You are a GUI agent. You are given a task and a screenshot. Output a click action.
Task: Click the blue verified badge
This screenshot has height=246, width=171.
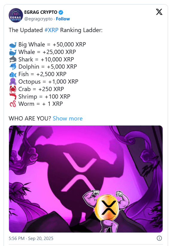click(x=61, y=12)
